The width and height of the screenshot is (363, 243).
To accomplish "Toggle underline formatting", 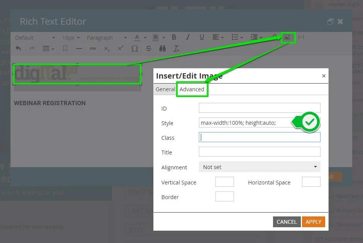I will click(202, 37).
